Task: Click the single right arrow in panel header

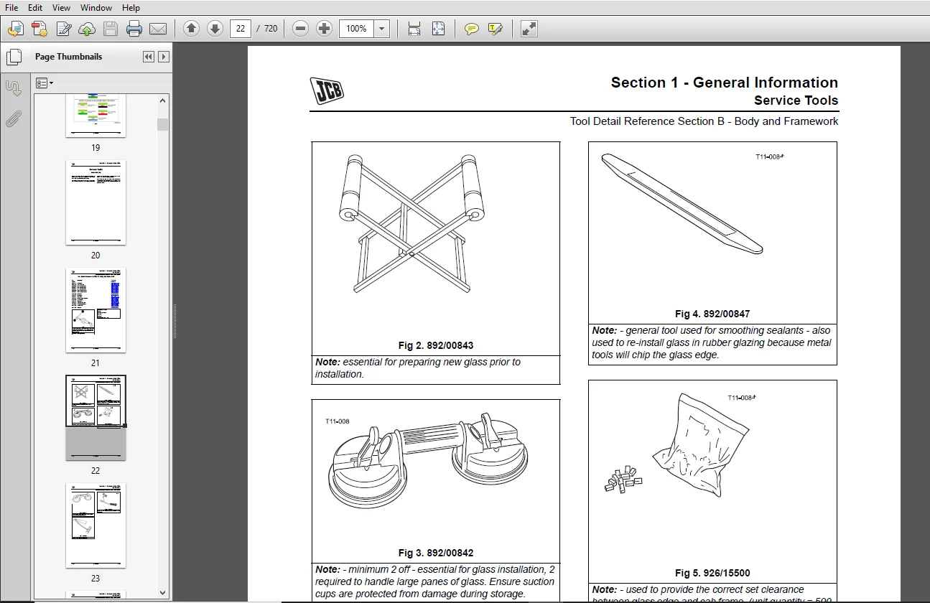Action: [164, 57]
